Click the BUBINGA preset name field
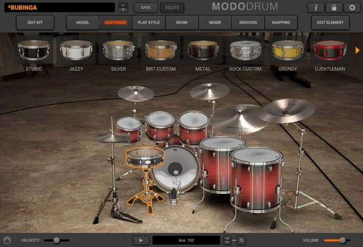 [x=59, y=8]
